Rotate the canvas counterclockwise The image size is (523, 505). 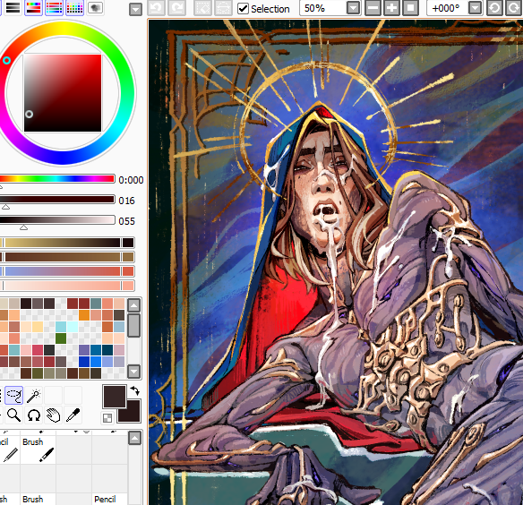(x=494, y=8)
